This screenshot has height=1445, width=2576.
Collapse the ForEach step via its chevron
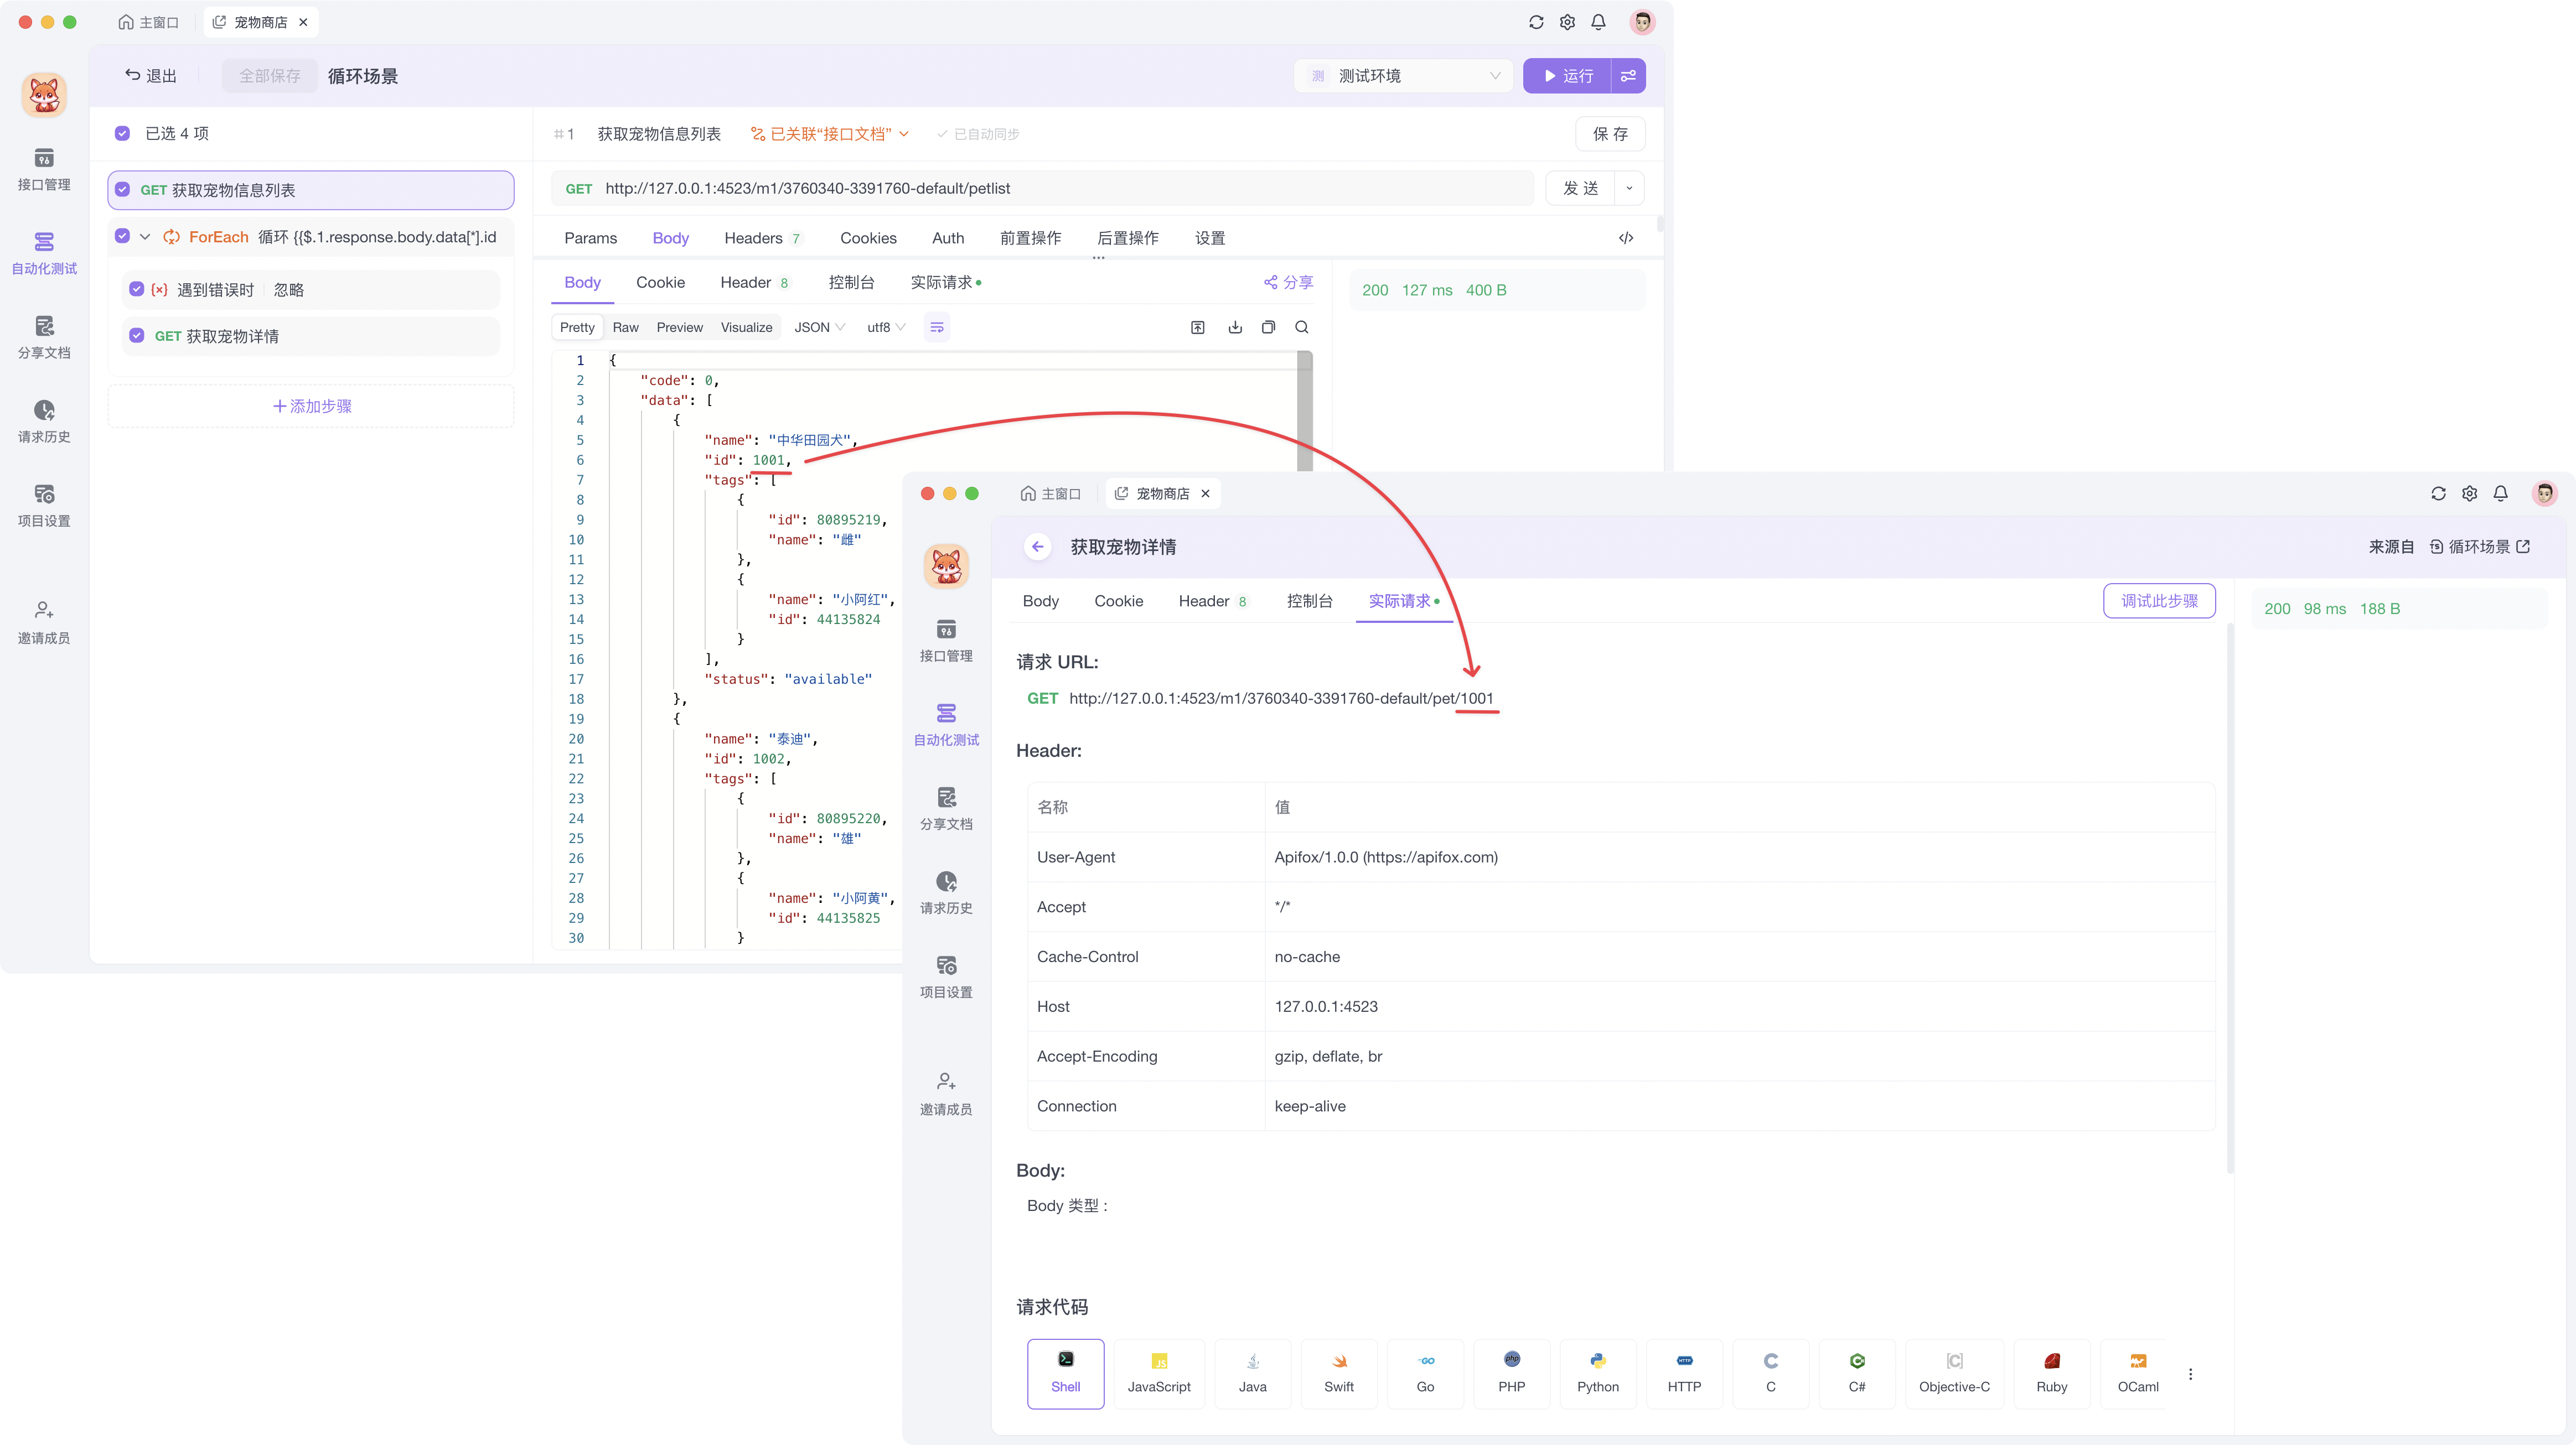point(146,237)
